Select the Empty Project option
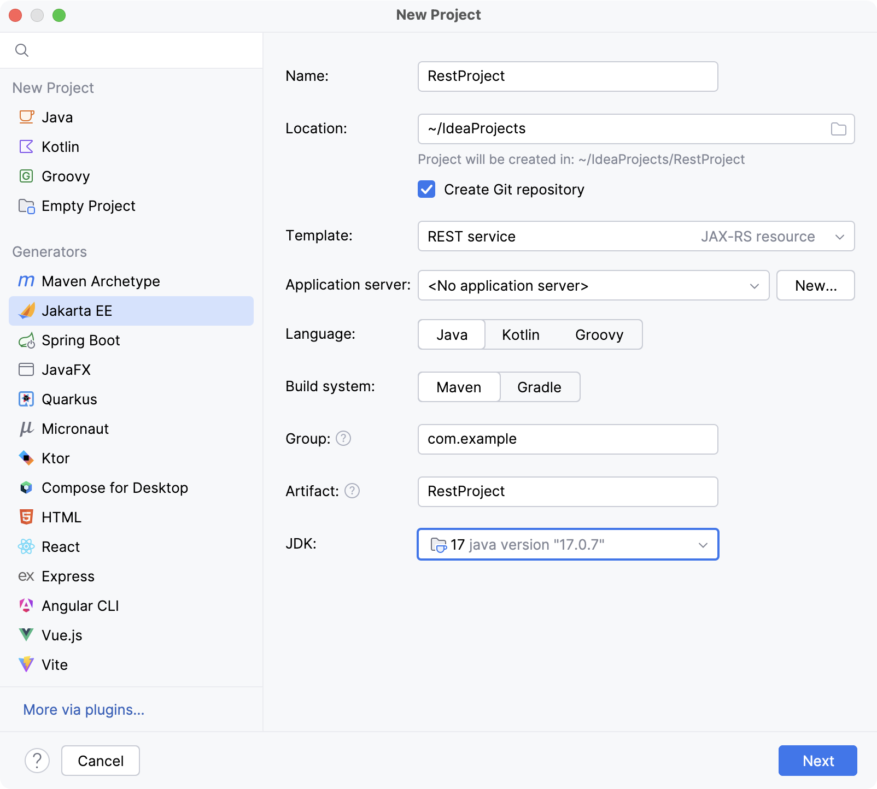The width and height of the screenshot is (877, 789). point(88,206)
